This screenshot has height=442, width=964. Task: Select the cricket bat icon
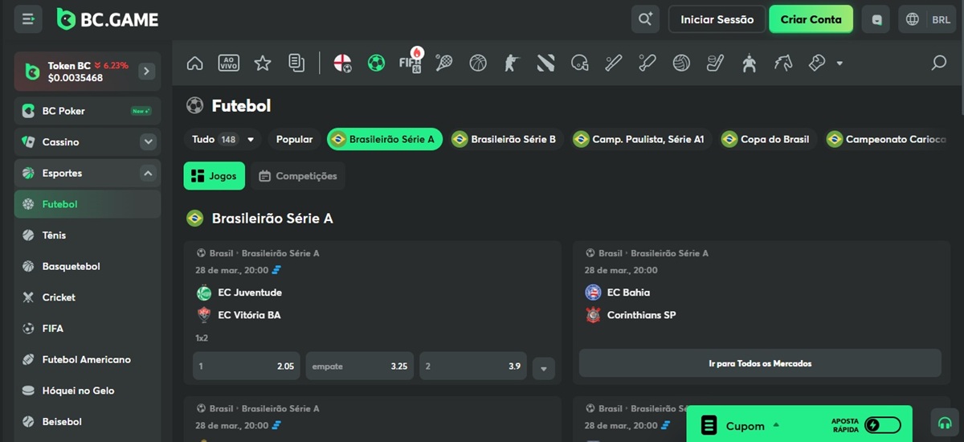(614, 63)
